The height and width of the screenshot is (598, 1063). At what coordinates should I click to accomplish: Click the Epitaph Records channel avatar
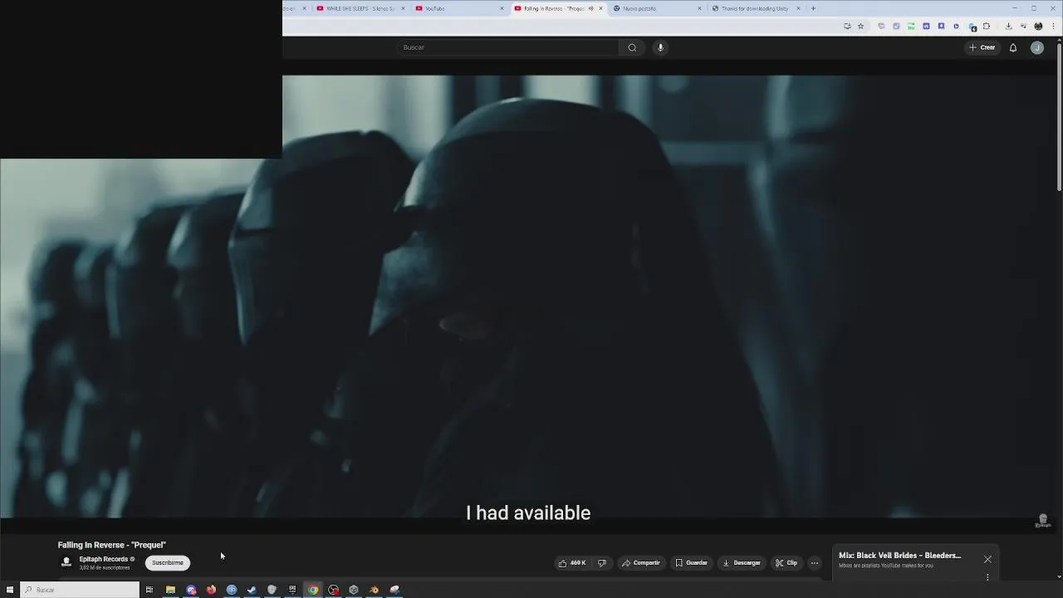66,562
